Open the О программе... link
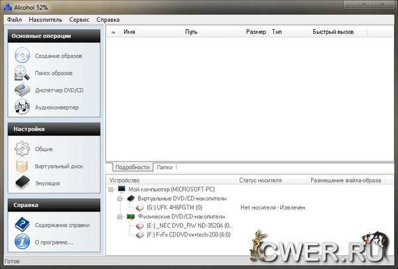The height and width of the screenshot is (269, 398). point(54,242)
